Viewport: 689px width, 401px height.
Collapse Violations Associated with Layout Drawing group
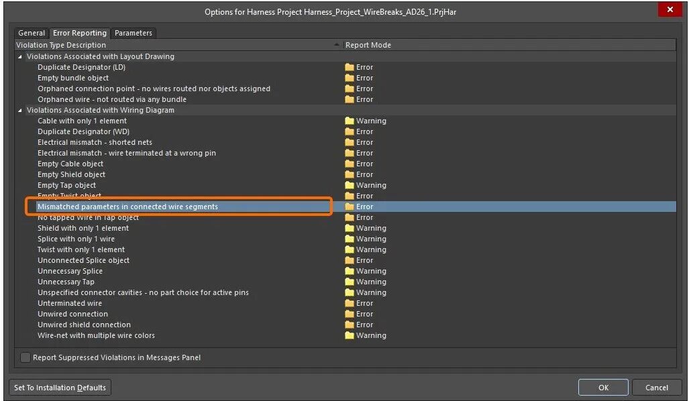pos(20,56)
